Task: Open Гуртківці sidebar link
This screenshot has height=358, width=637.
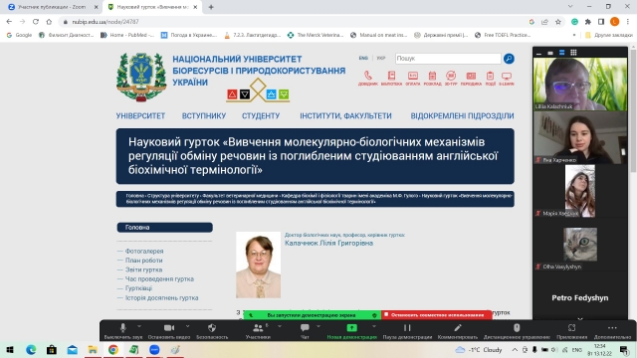Action: pyautogui.click(x=138, y=288)
